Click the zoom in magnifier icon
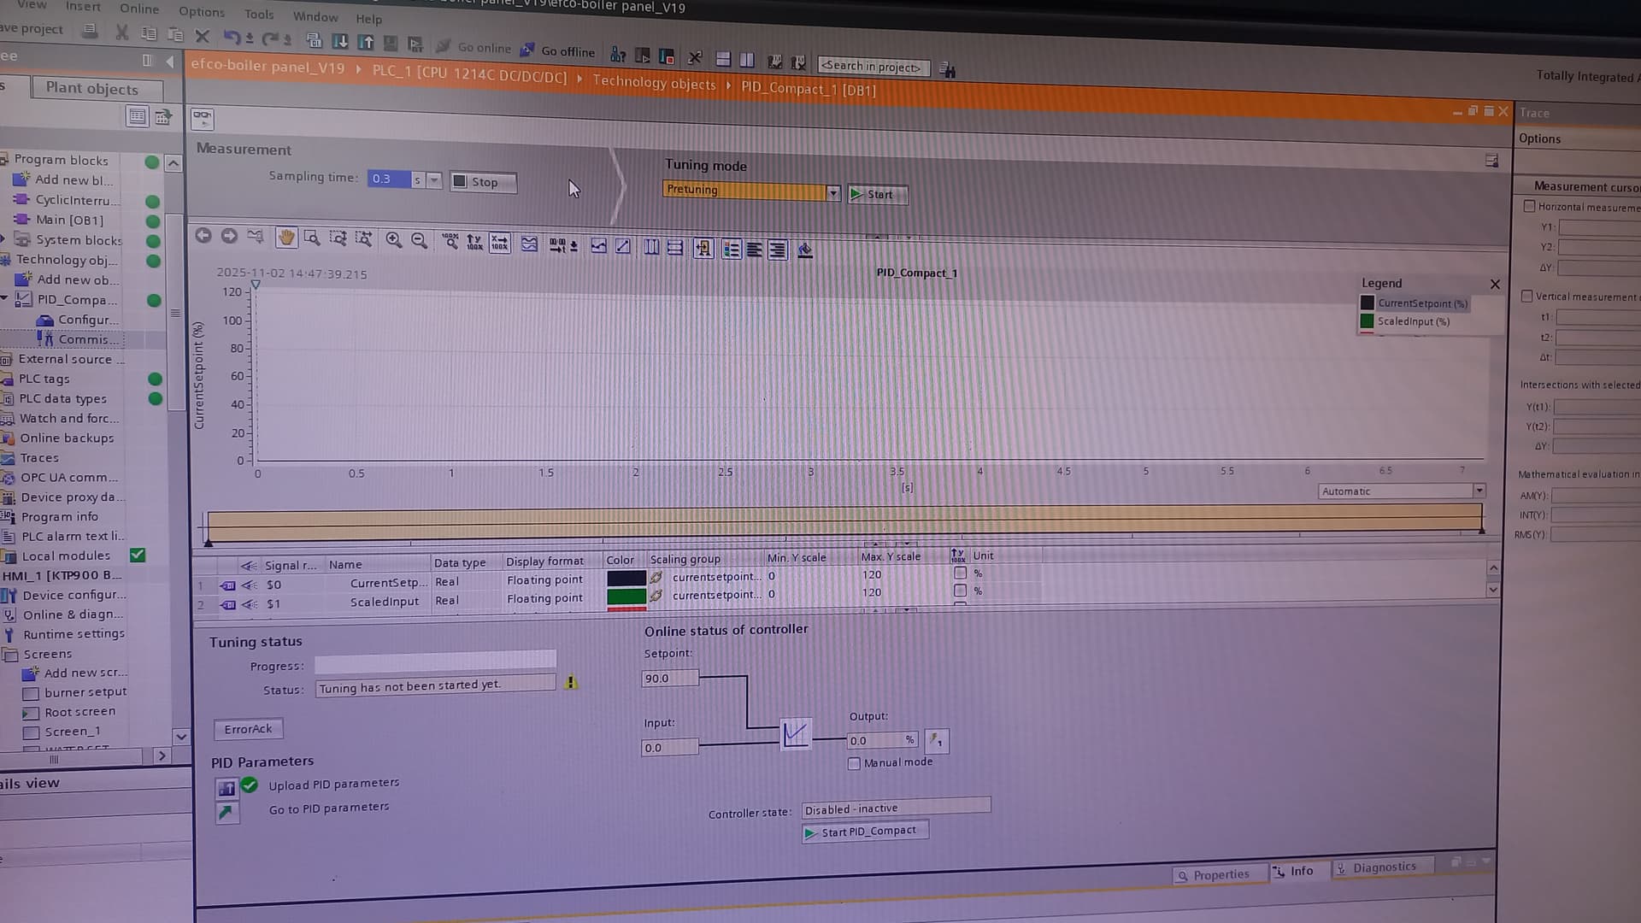The height and width of the screenshot is (923, 1641). click(x=393, y=240)
